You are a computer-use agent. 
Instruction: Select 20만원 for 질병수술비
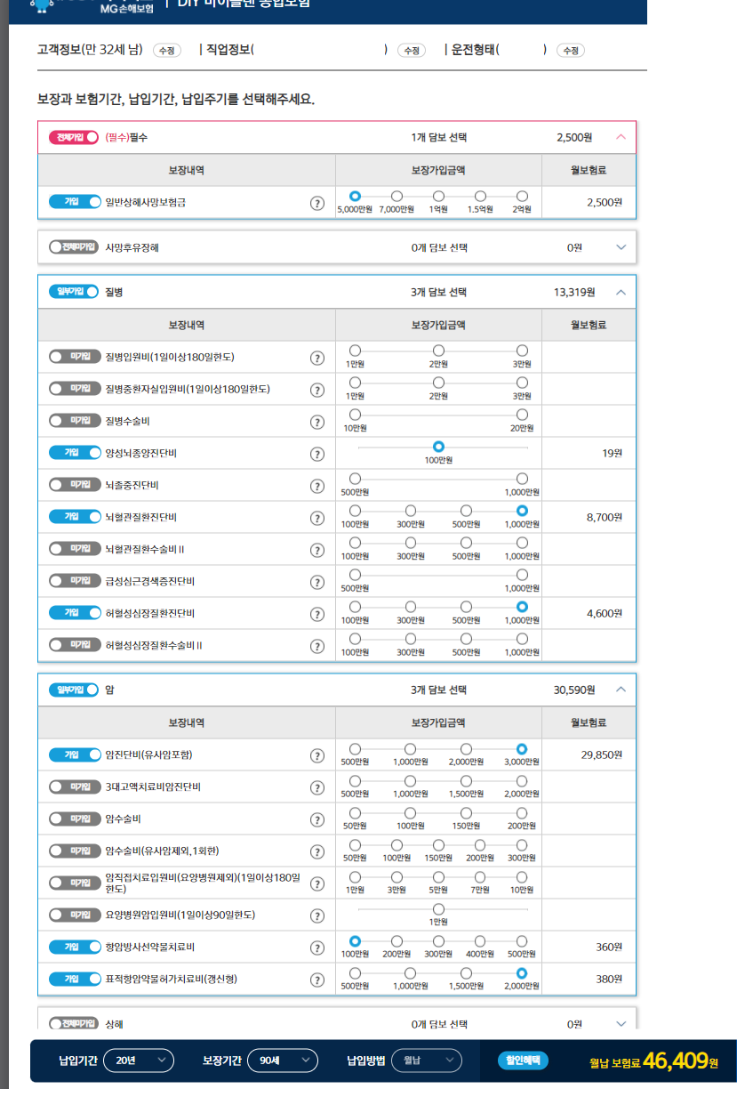click(x=522, y=415)
